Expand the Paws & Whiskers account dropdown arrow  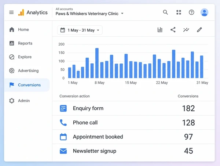(x=122, y=14)
